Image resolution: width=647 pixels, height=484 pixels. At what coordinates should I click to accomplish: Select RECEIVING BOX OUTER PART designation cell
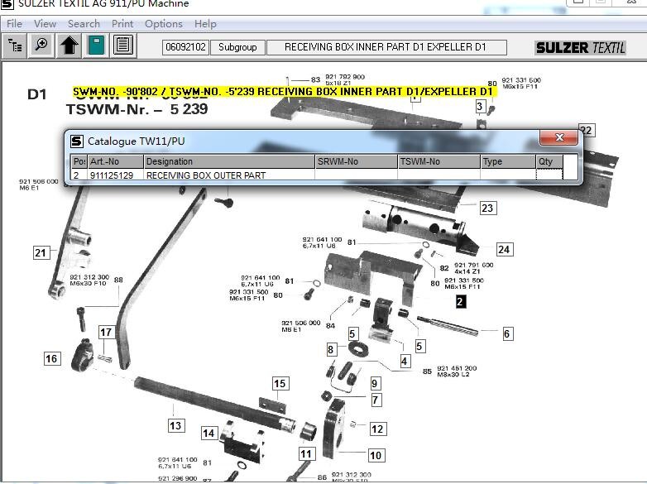pos(229,175)
